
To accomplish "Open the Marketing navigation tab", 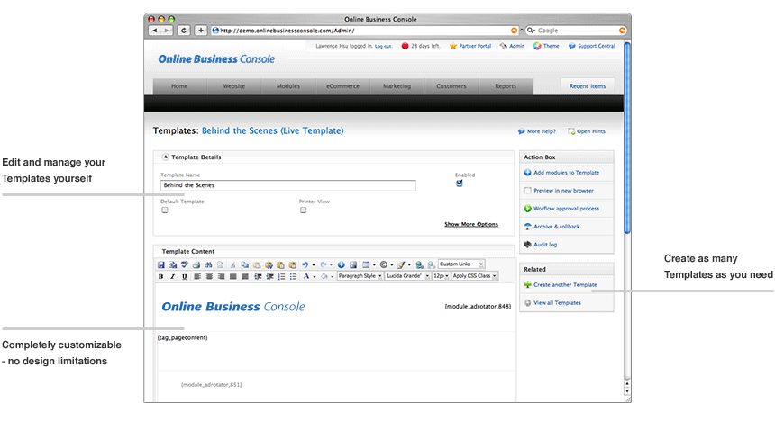I will click(397, 86).
